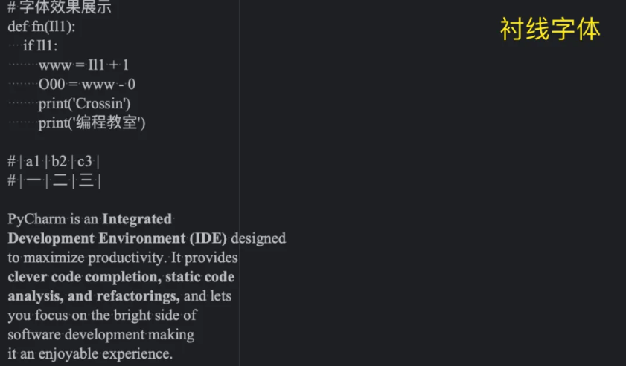
Task: Click the 'it an enjoyable experience.' line
Action: pyautogui.click(x=90, y=353)
